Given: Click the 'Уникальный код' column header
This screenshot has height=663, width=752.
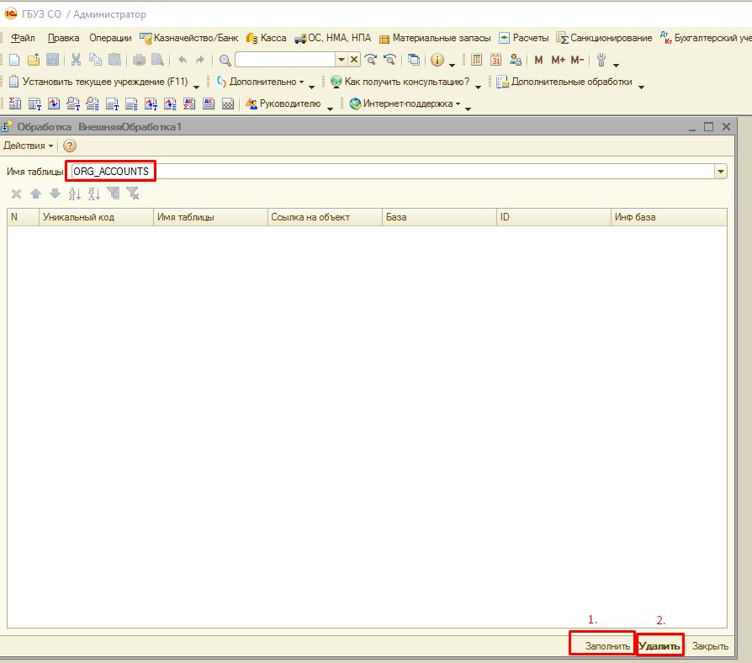Looking at the screenshot, I should coord(78,217).
